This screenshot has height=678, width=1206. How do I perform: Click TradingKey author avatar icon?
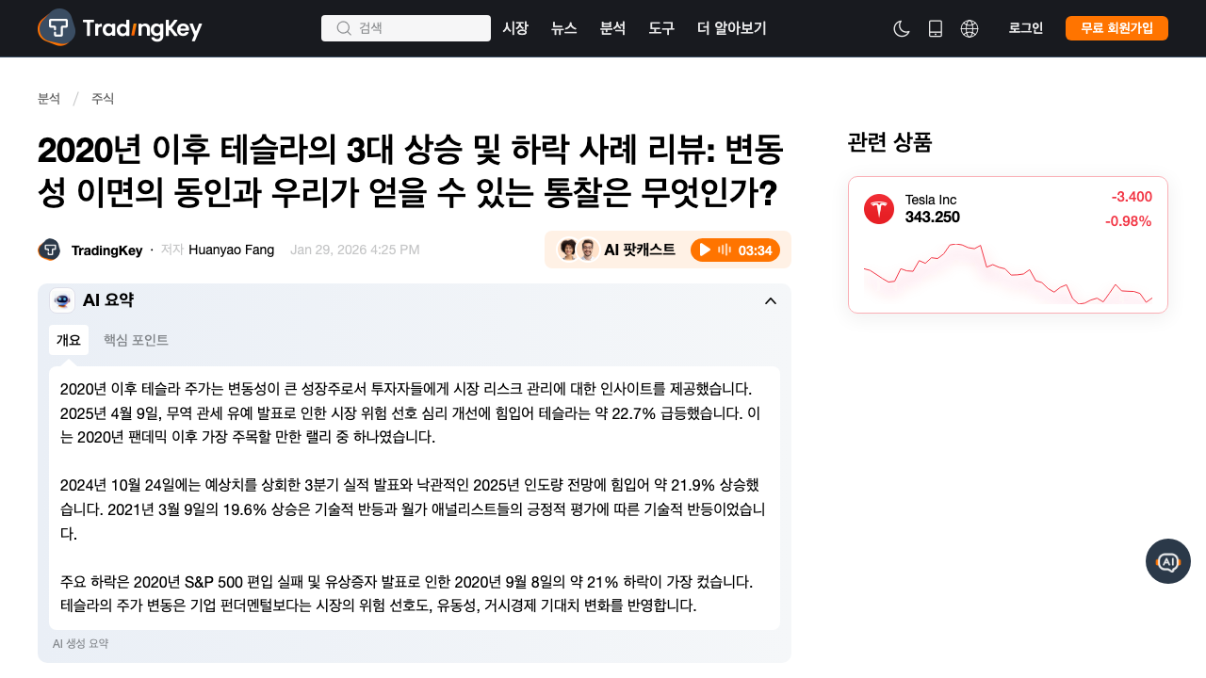coord(49,250)
